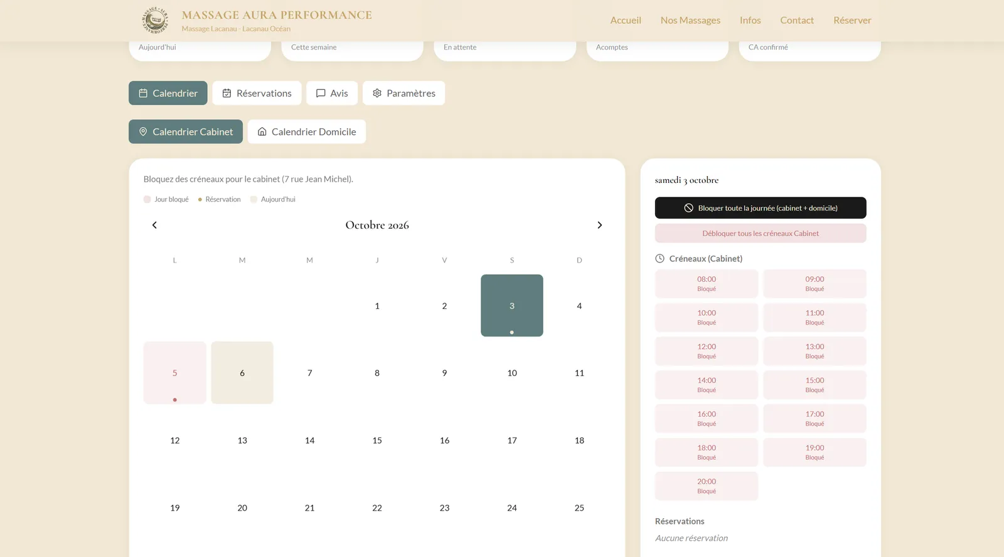This screenshot has height=557, width=1004.
Task: Click Débloquer tous les créneaux Cabinet
Action: point(761,233)
